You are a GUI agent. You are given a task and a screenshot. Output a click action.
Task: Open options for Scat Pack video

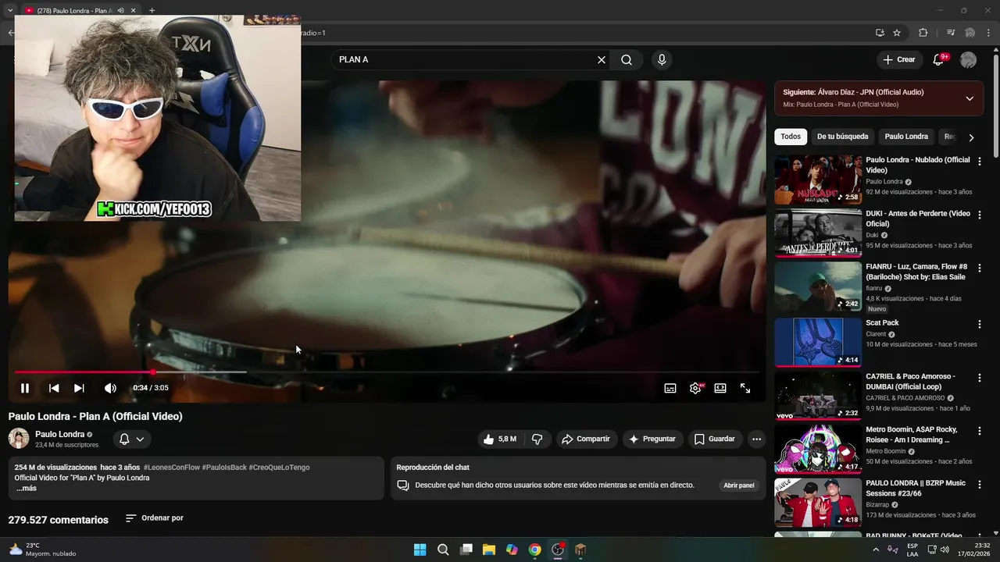[x=979, y=324]
